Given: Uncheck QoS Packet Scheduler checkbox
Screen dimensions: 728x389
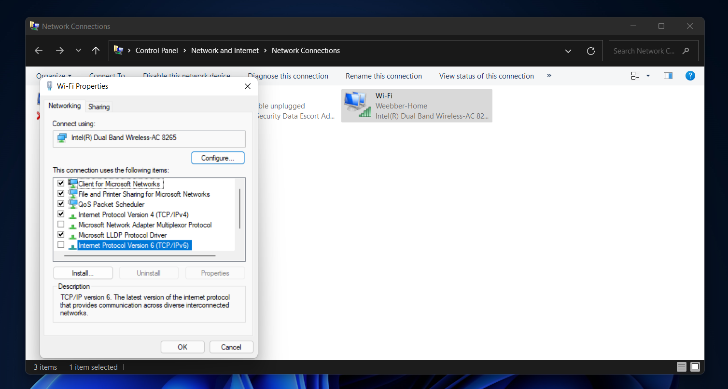Looking at the screenshot, I should click(x=61, y=203).
